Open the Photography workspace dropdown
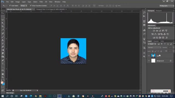 (167, 6)
